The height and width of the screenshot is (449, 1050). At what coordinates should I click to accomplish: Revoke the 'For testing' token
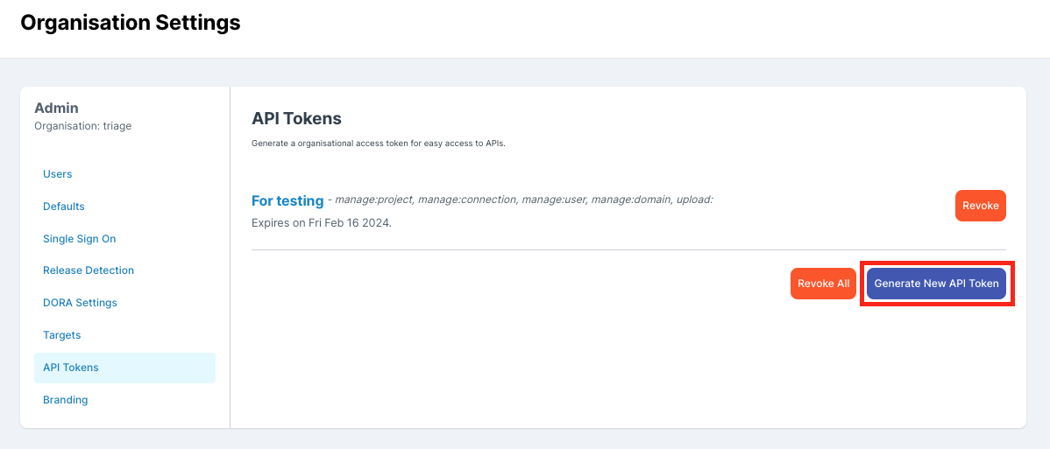(x=980, y=206)
